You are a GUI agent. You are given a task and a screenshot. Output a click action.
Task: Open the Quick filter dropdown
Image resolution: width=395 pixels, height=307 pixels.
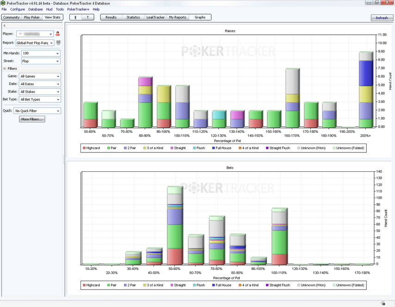[x=37, y=111]
